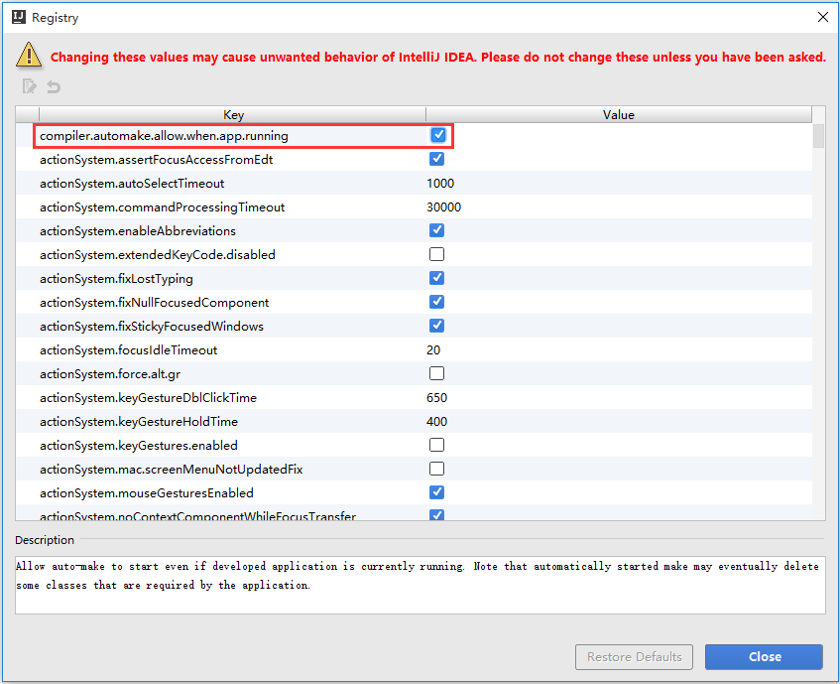Select actionSystem.keyGestureHoldTime key

tap(139, 421)
